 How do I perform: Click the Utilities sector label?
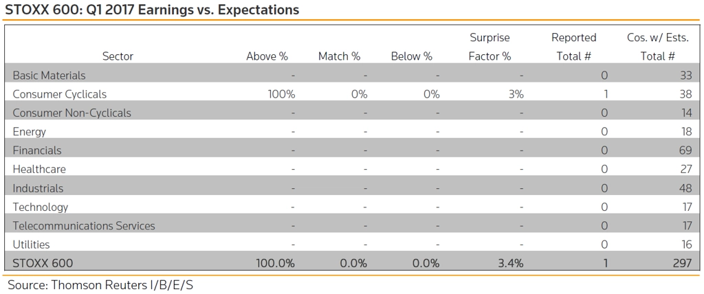pyautogui.click(x=31, y=245)
